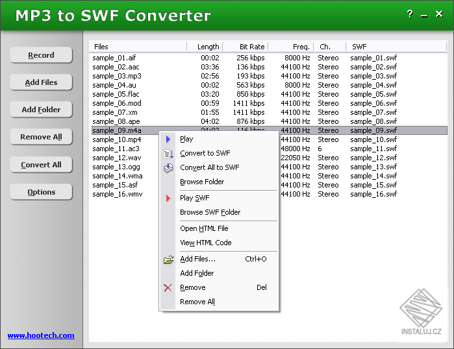Minimize the MP3 to SWF Converter window

tap(424, 16)
